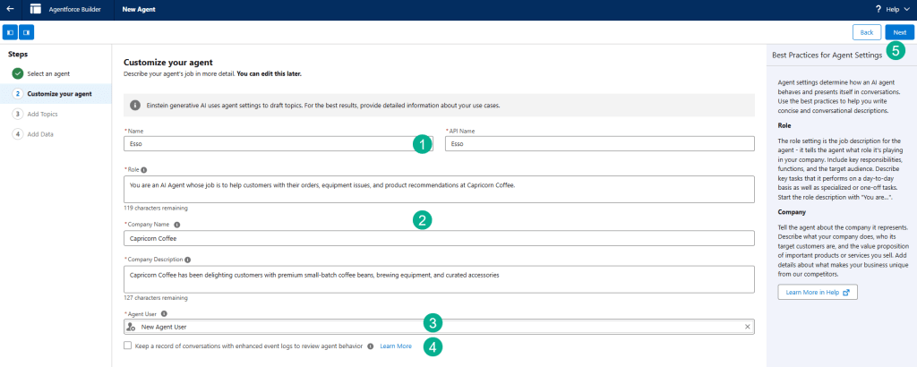Click the Agentforce Builder app icon
Viewport: 917px width, 367px height.
(x=36, y=9)
